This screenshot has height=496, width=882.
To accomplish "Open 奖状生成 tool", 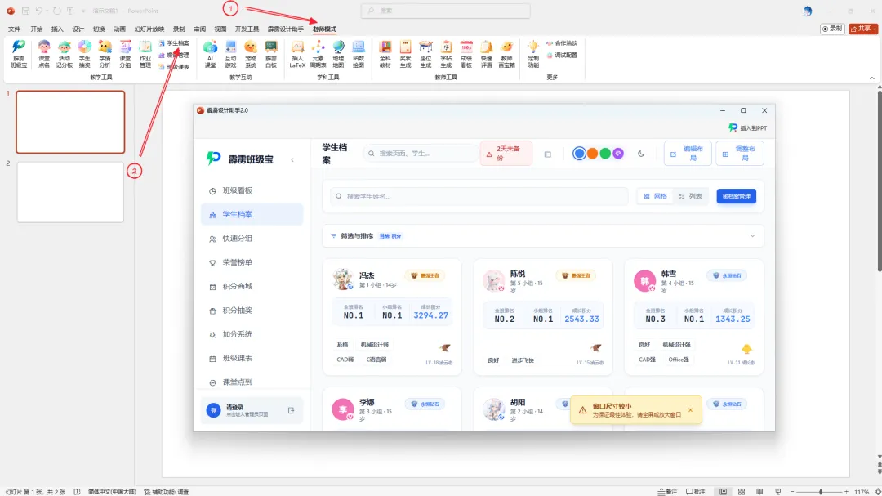I will 406,54.
